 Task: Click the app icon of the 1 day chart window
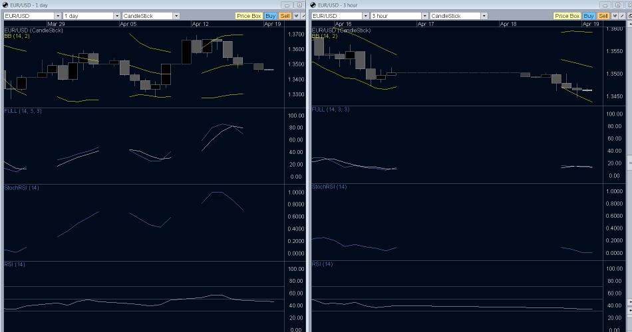[x=5, y=5]
